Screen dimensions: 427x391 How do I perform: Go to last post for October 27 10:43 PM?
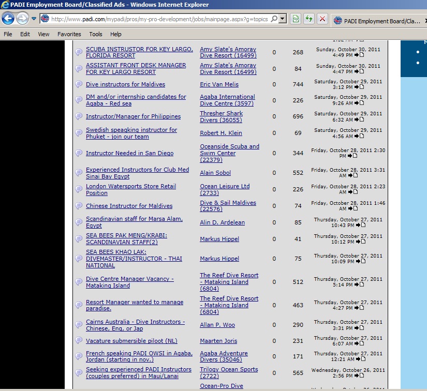[361, 225]
